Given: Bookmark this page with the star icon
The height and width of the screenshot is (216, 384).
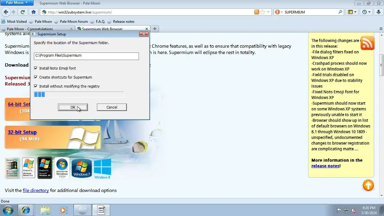Looking at the screenshot, I should click(262, 12).
